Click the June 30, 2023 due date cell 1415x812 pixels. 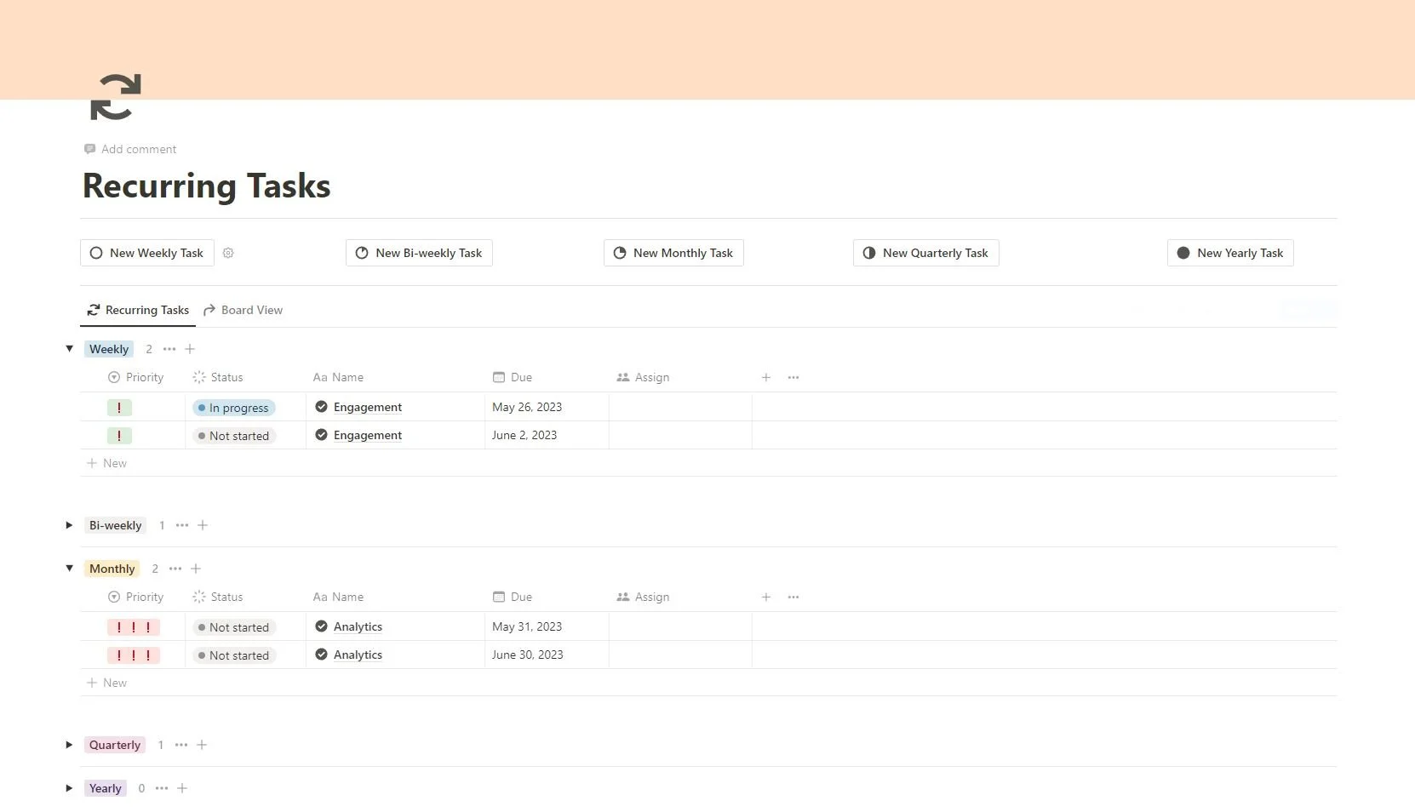pos(547,655)
